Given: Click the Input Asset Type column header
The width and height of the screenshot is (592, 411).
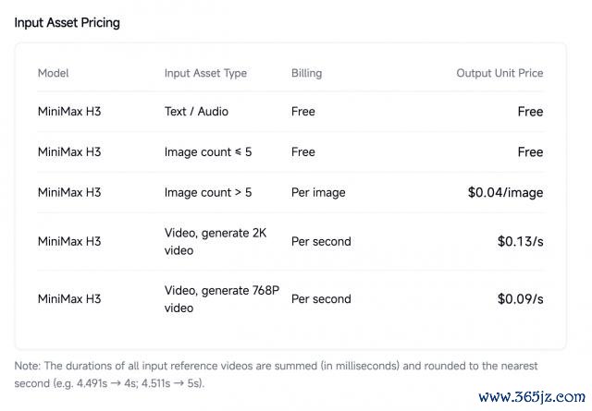Looking at the screenshot, I should (x=205, y=73).
